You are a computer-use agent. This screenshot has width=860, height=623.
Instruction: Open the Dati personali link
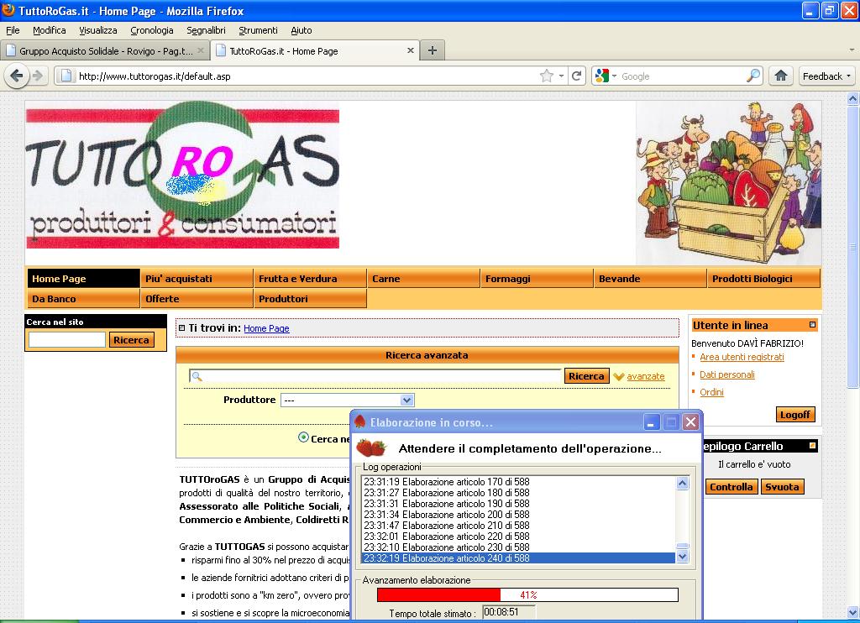pos(726,374)
